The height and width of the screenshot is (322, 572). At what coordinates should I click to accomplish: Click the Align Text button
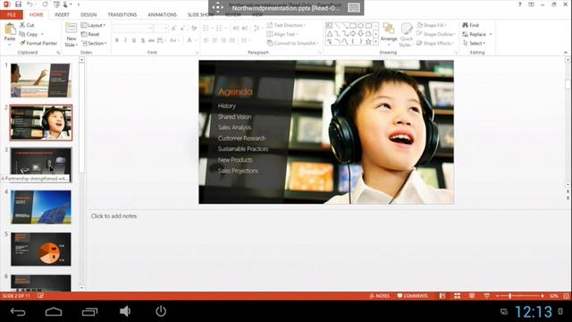coord(282,34)
